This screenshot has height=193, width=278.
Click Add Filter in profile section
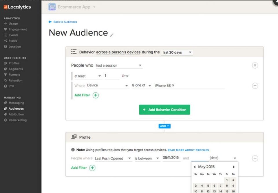click(79, 168)
